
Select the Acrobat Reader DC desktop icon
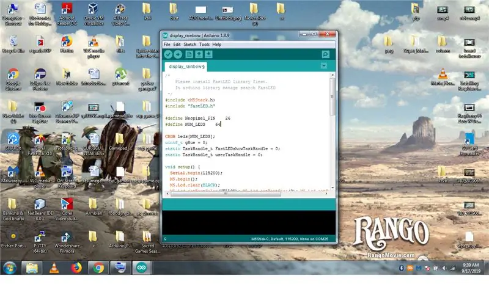67,14
